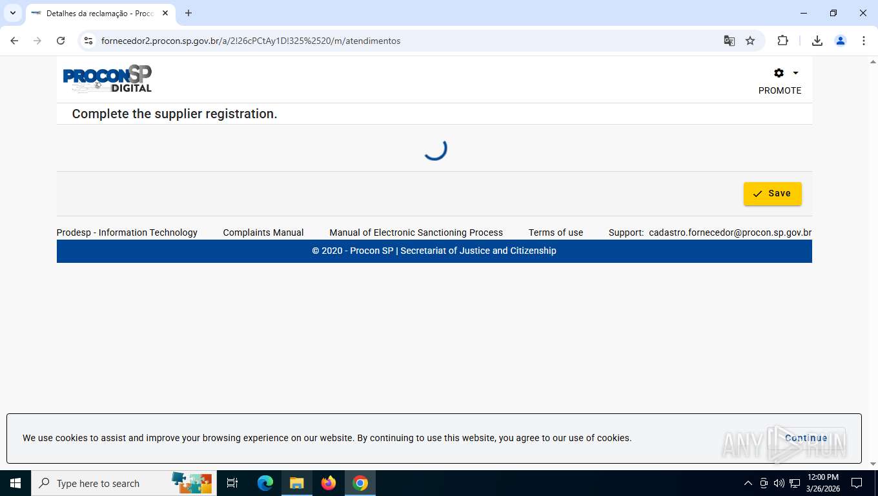
Task: Click the Procon SP Digital logo
Action: pos(107,79)
